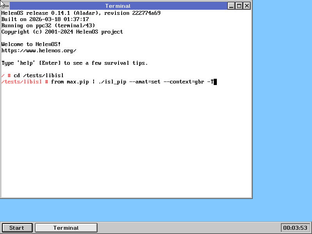Click the Copyright HelenOS project line

(x=62, y=32)
